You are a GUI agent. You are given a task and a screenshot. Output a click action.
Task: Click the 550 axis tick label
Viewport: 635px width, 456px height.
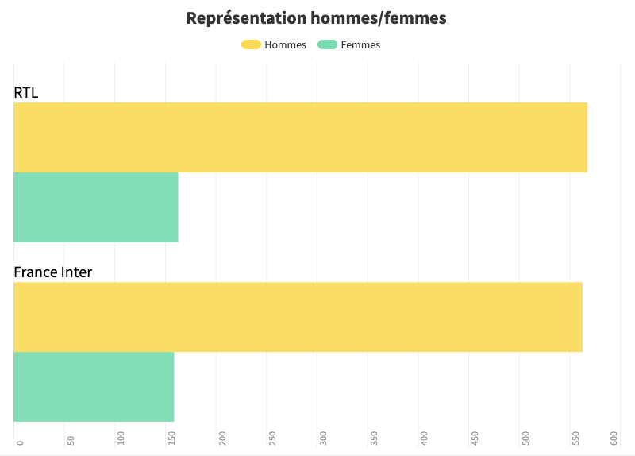(576, 438)
